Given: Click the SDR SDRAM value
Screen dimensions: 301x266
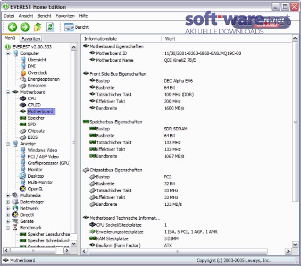Looking at the screenshot, I should 175,129.
